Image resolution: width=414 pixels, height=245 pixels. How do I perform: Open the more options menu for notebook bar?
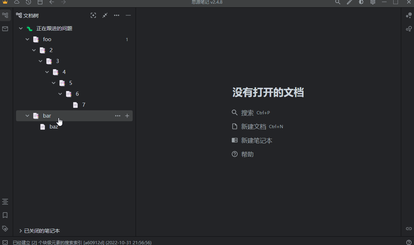(117, 115)
